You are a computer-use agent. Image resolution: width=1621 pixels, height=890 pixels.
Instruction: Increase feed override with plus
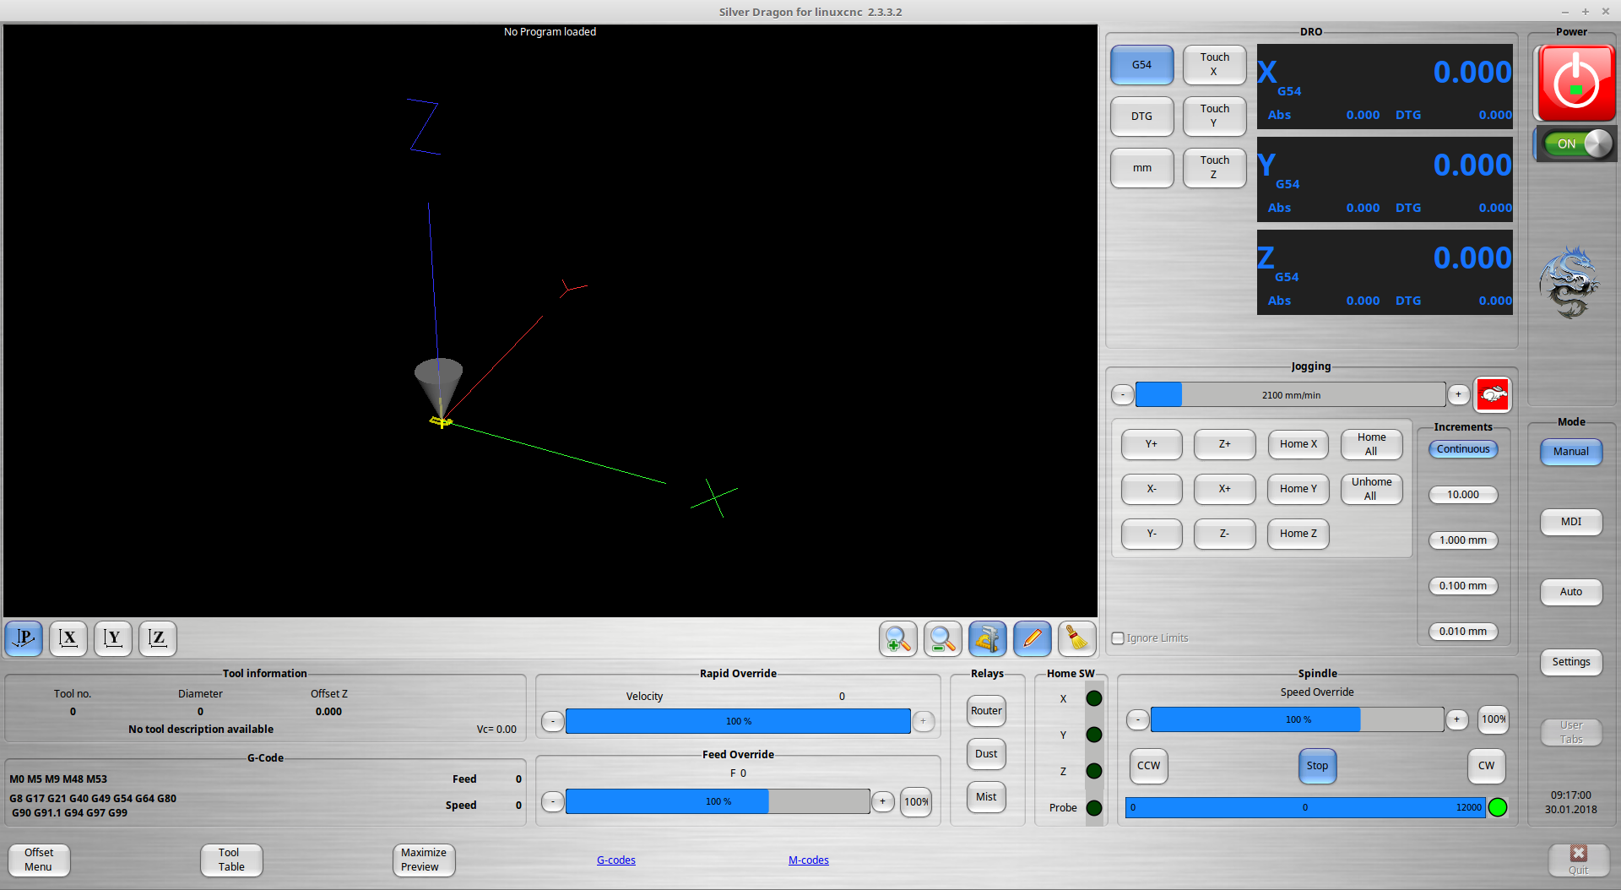(883, 801)
